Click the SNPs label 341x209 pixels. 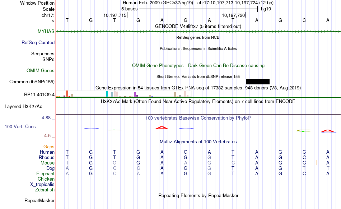coord(48,59)
